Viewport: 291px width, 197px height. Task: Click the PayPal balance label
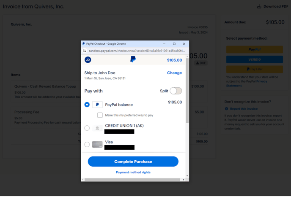coord(119,105)
